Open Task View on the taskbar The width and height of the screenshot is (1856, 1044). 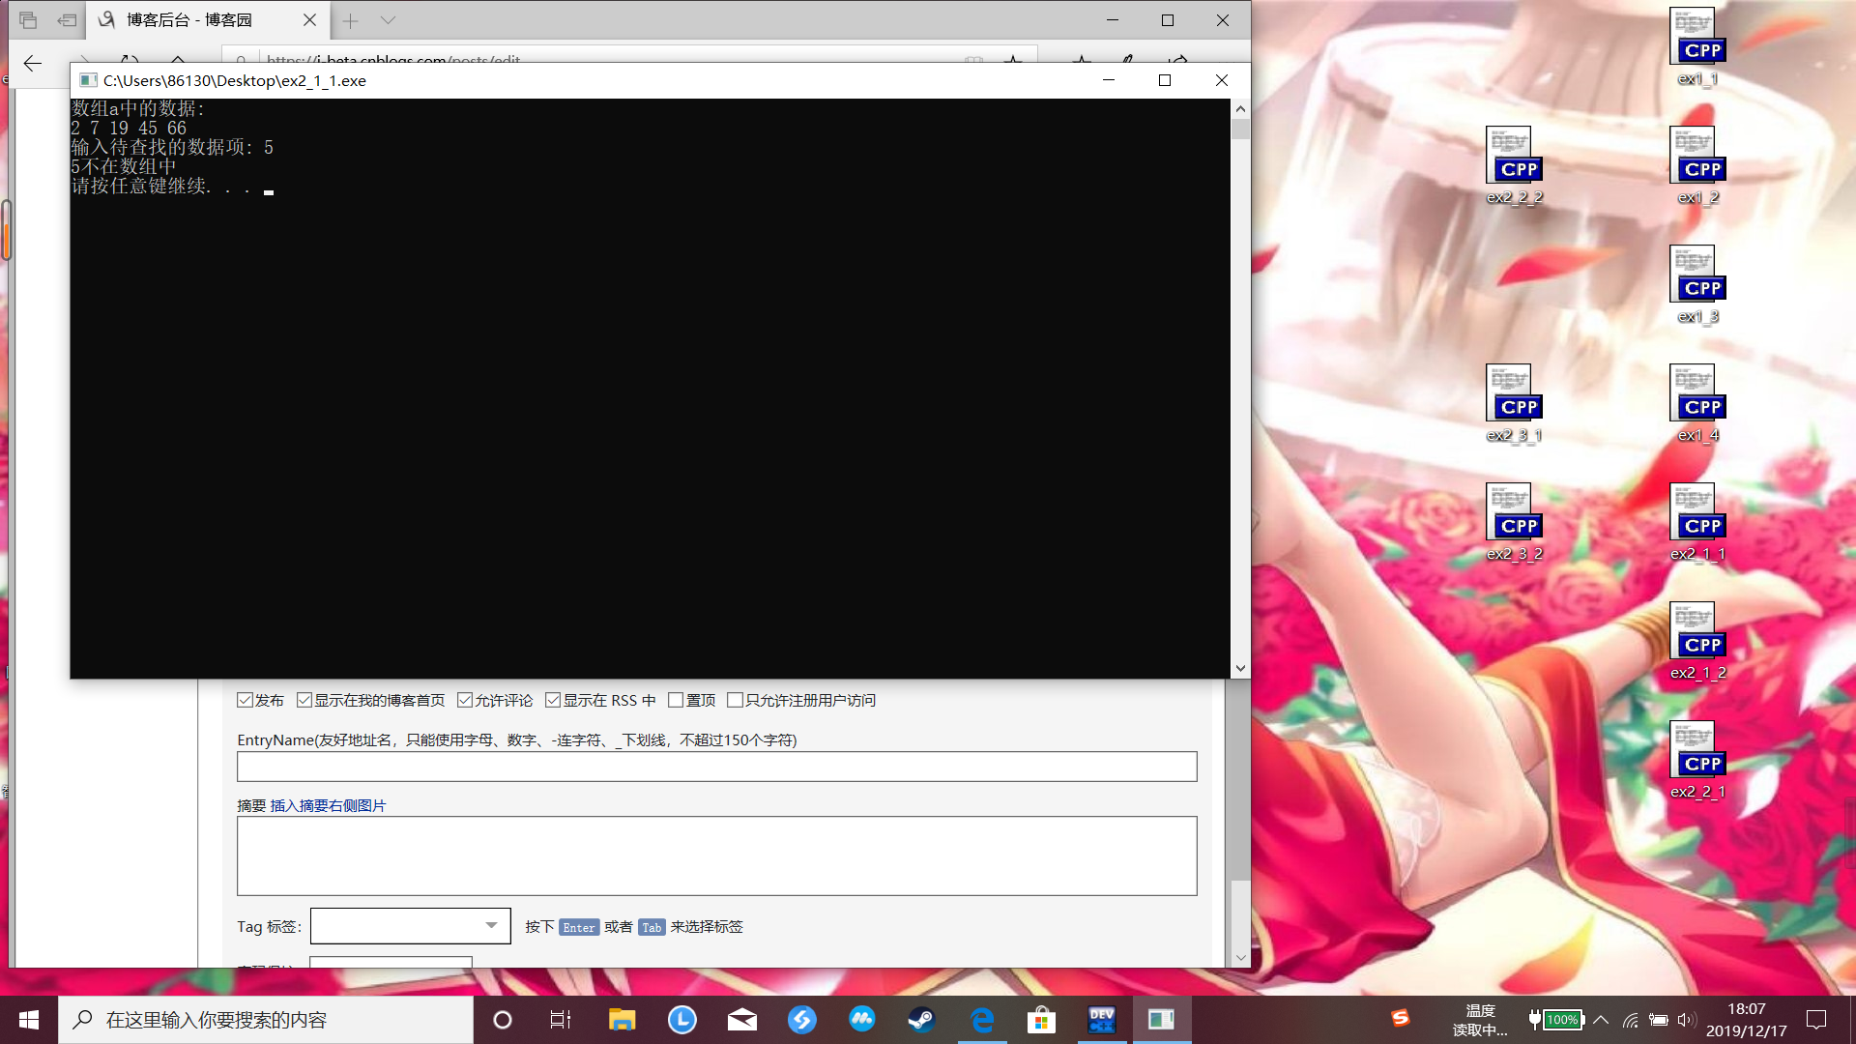(561, 1020)
